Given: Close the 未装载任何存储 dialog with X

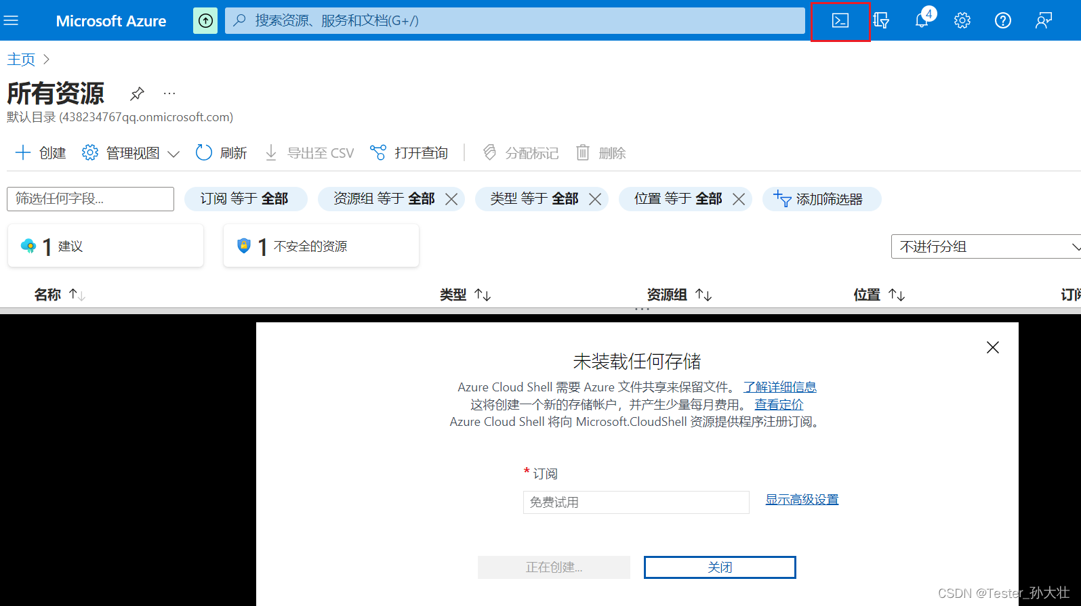Looking at the screenshot, I should point(993,347).
